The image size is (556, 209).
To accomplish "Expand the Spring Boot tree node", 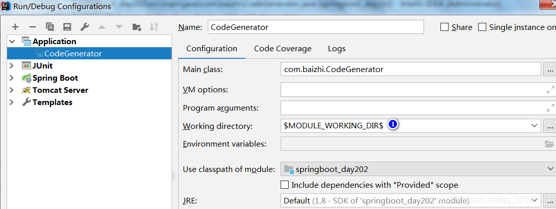I will tap(12, 78).
